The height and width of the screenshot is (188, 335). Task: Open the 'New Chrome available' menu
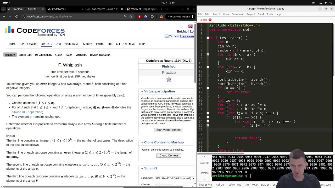pos(181,16)
